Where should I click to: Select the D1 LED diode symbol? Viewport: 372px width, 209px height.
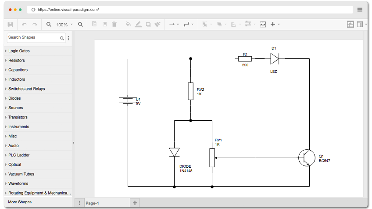tap(275, 59)
